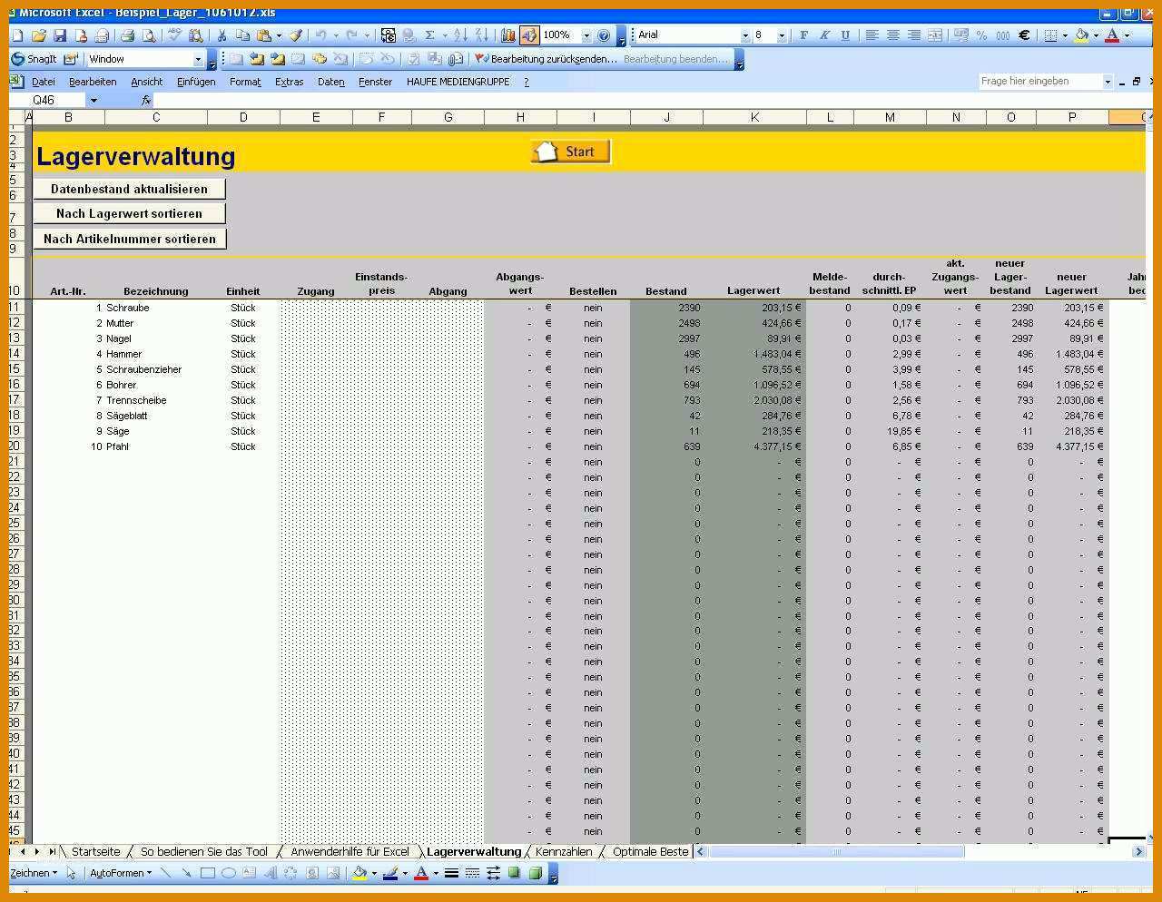Open the font size 8 dropdown
This screenshot has width=1162, height=902.
click(782, 35)
